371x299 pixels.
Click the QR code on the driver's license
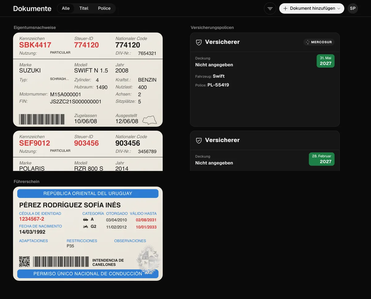(24, 262)
